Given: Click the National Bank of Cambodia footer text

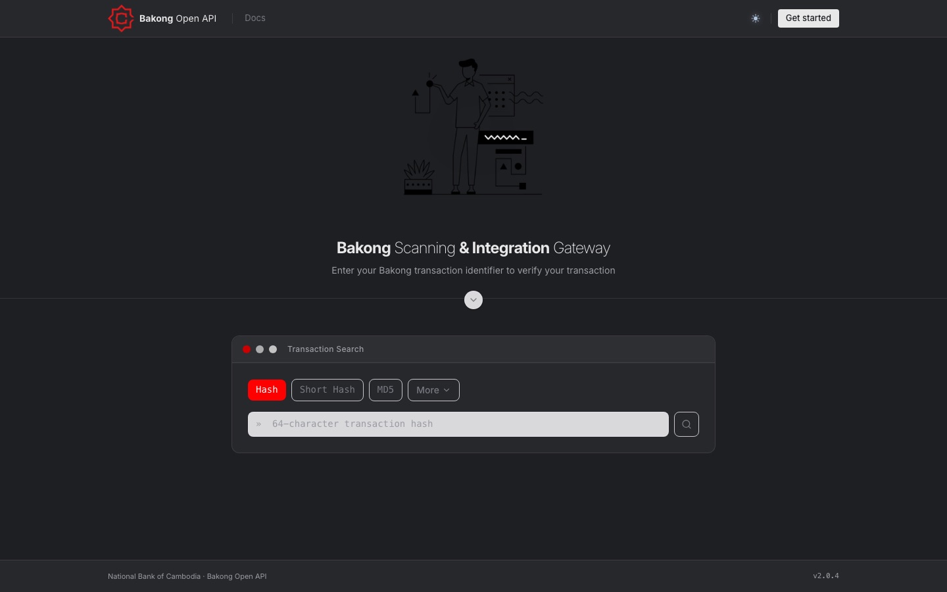Looking at the screenshot, I should 187,576.
